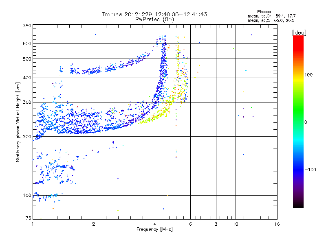326x244 pixels.
Task: Click the "Frequency [MHz]" axis title
Action: click(154, 229)
